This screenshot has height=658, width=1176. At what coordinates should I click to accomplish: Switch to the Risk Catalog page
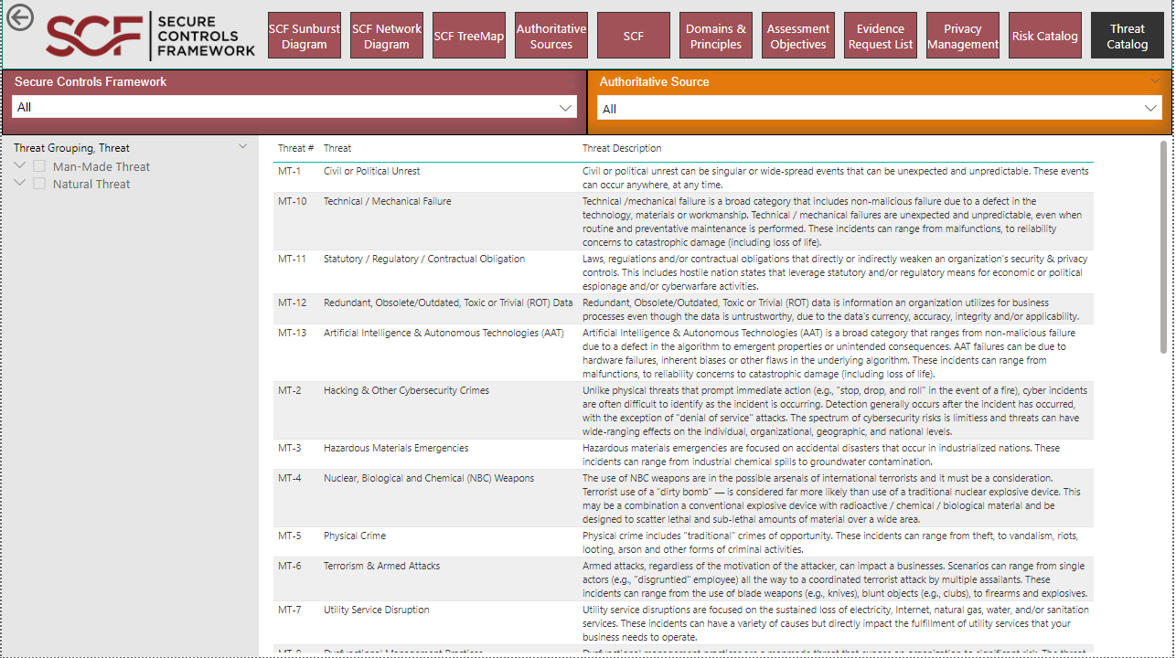coord(1044,35)
